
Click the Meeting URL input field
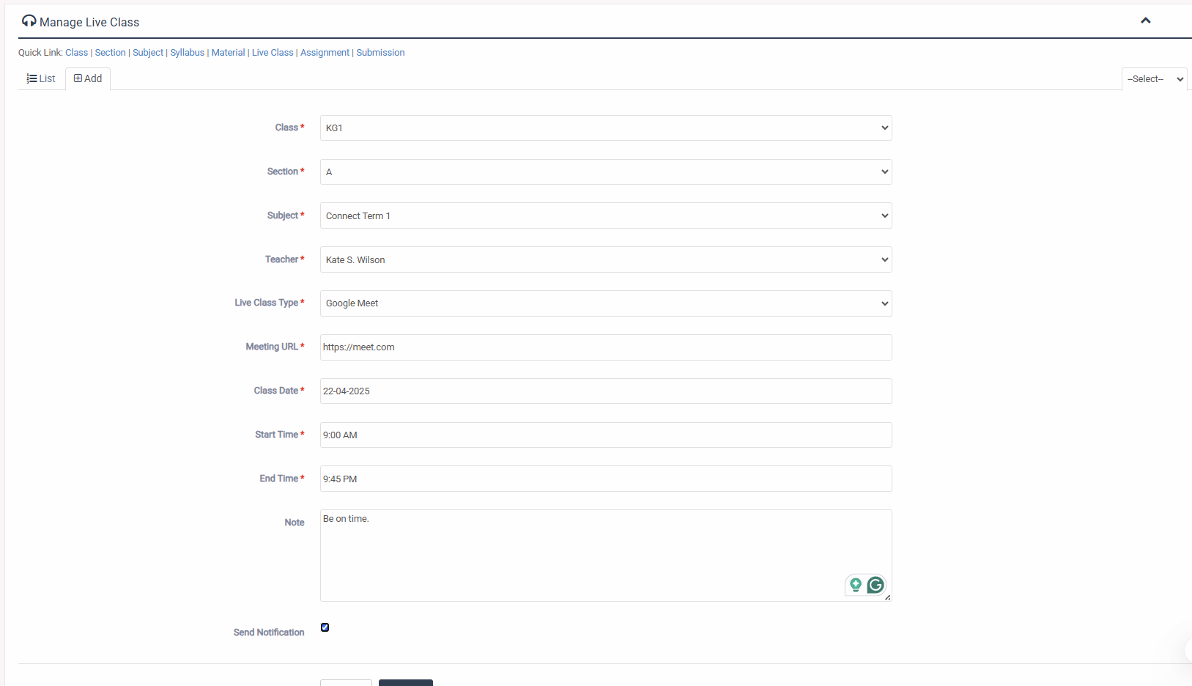click(x=605, y=347)
